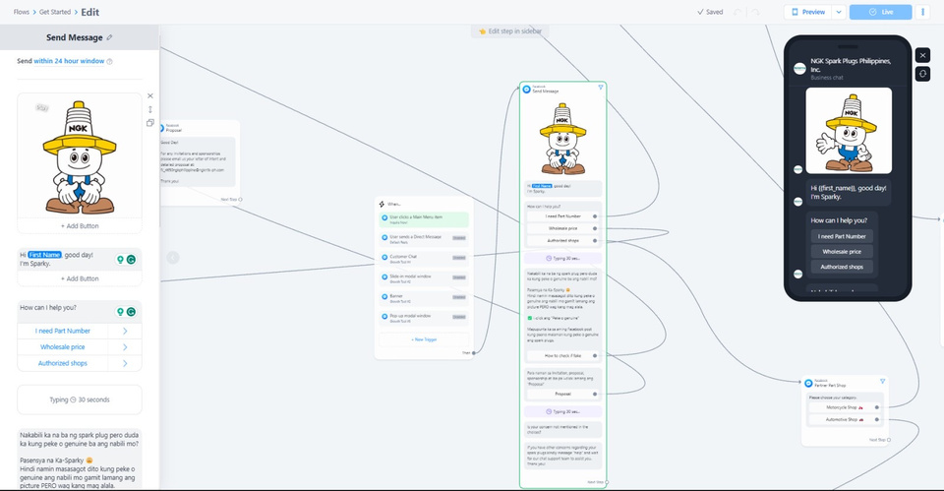The image size is (944, 491).
Task: Close the phone preview panel
Action: pos(923,55)
